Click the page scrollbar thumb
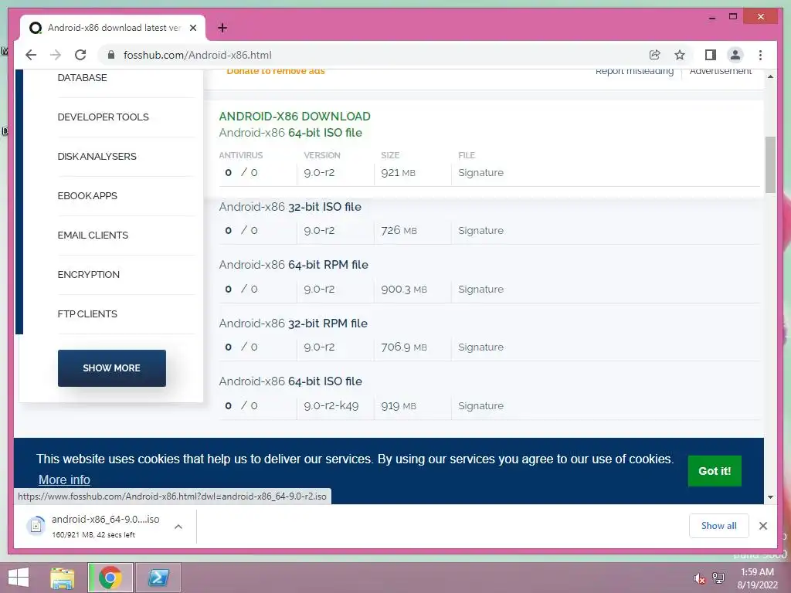791x593 pixels. pos(770,165)
